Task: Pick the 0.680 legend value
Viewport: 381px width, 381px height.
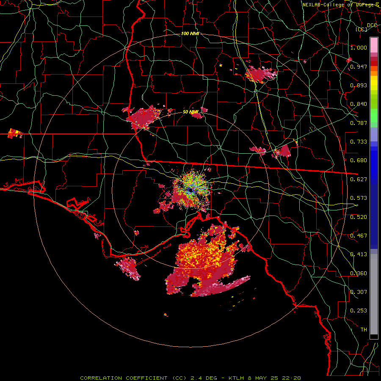Action: tap(359, 160)
